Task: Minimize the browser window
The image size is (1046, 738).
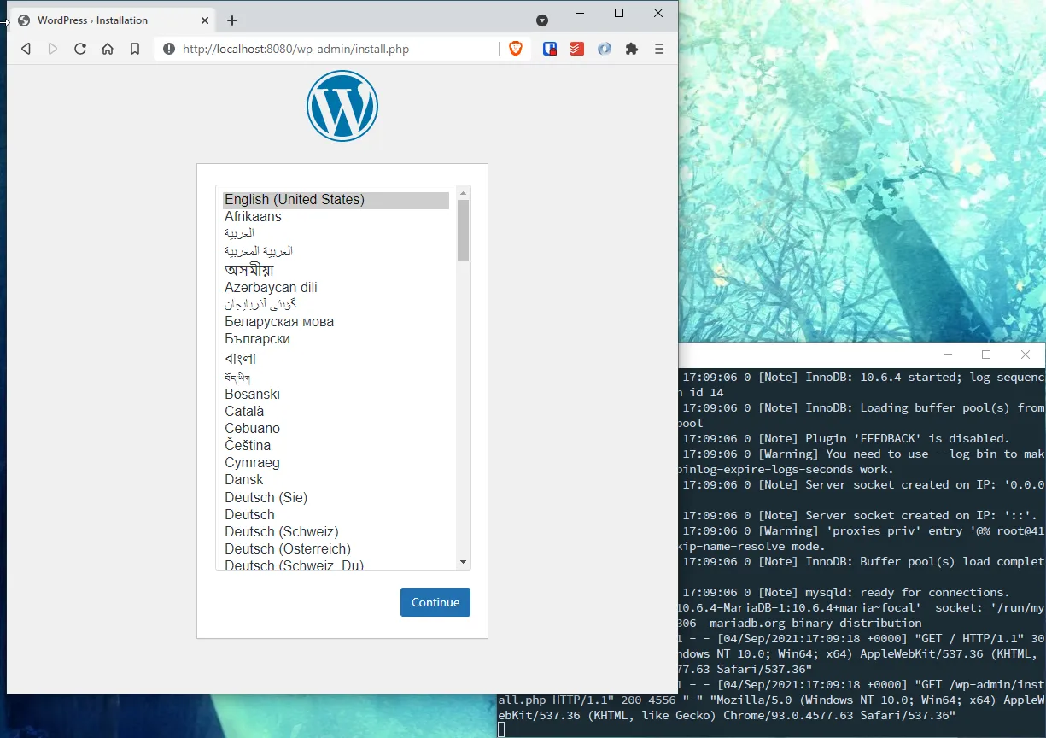Action: (x=580, y=13)
